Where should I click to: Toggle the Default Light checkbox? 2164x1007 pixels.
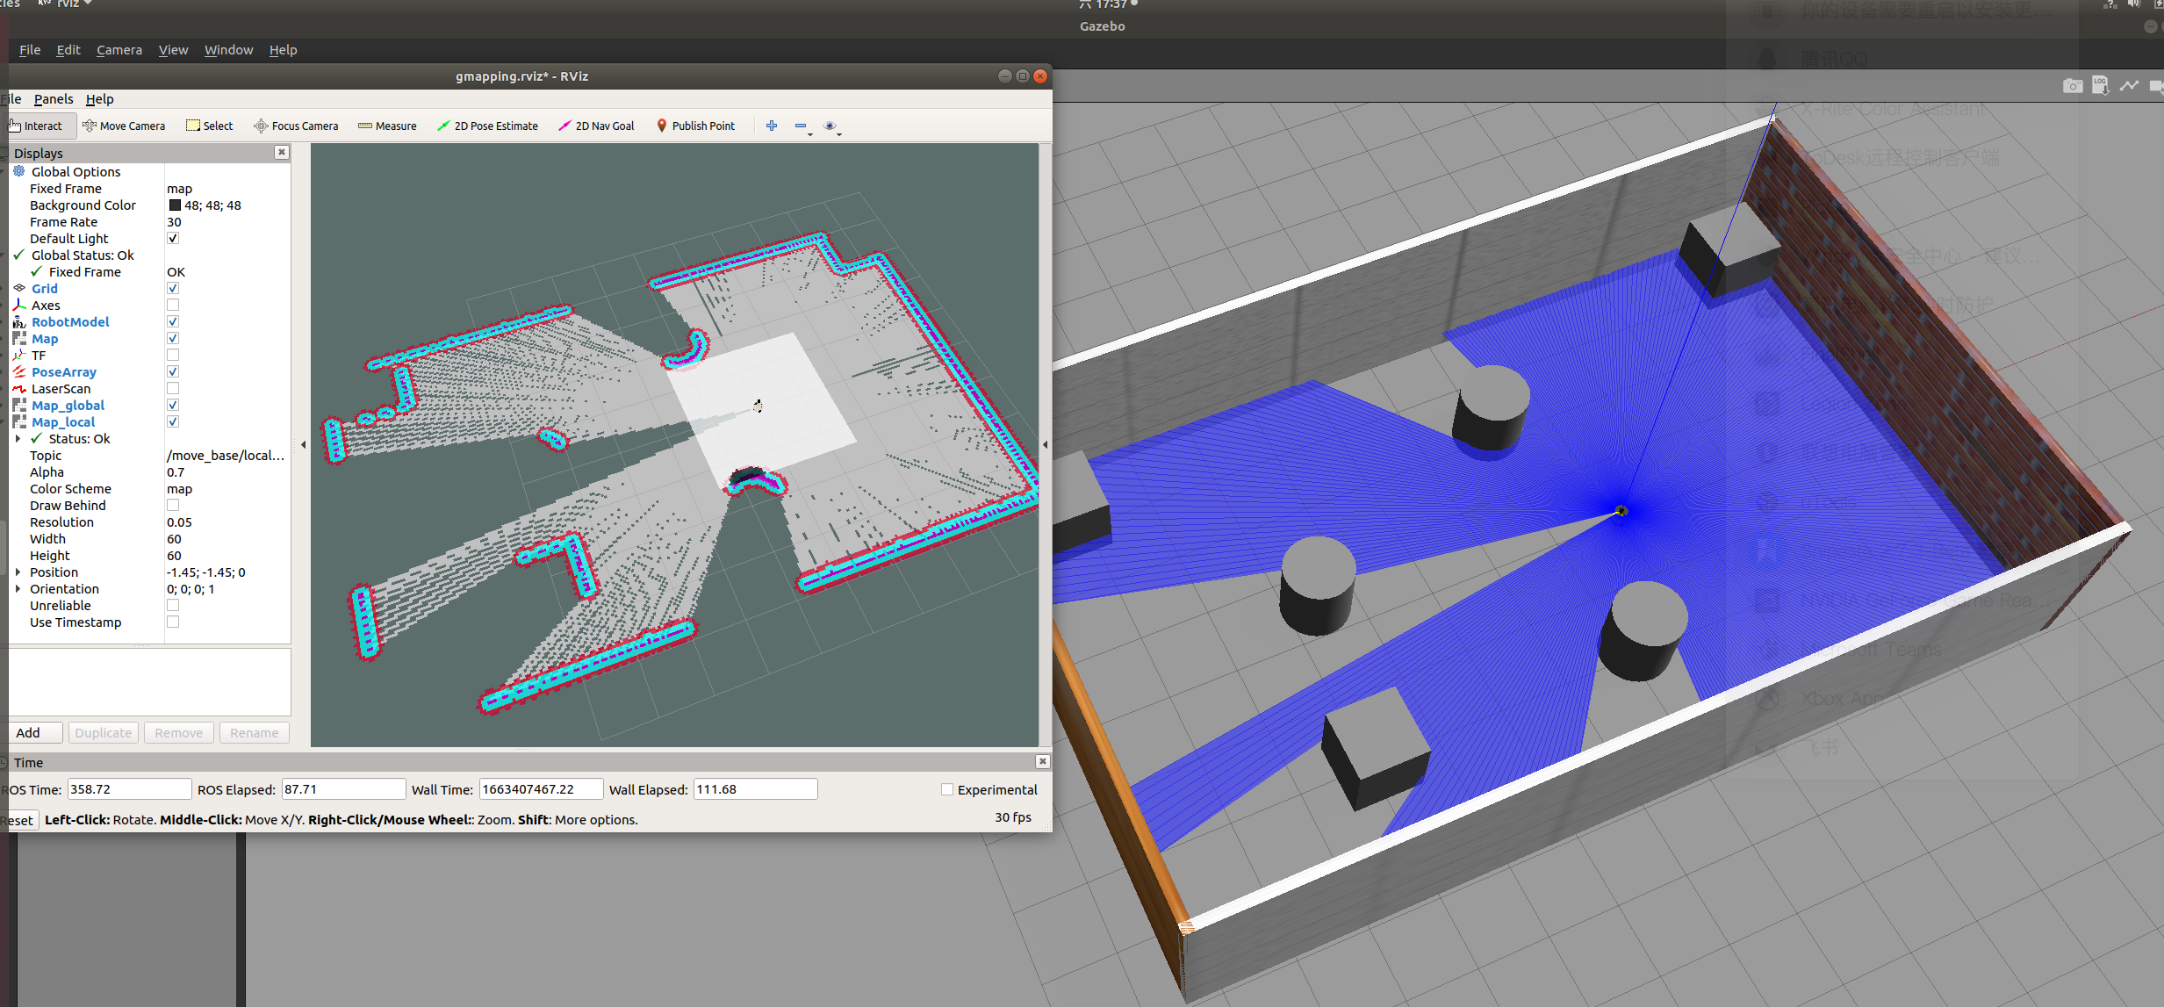[173, 238]
